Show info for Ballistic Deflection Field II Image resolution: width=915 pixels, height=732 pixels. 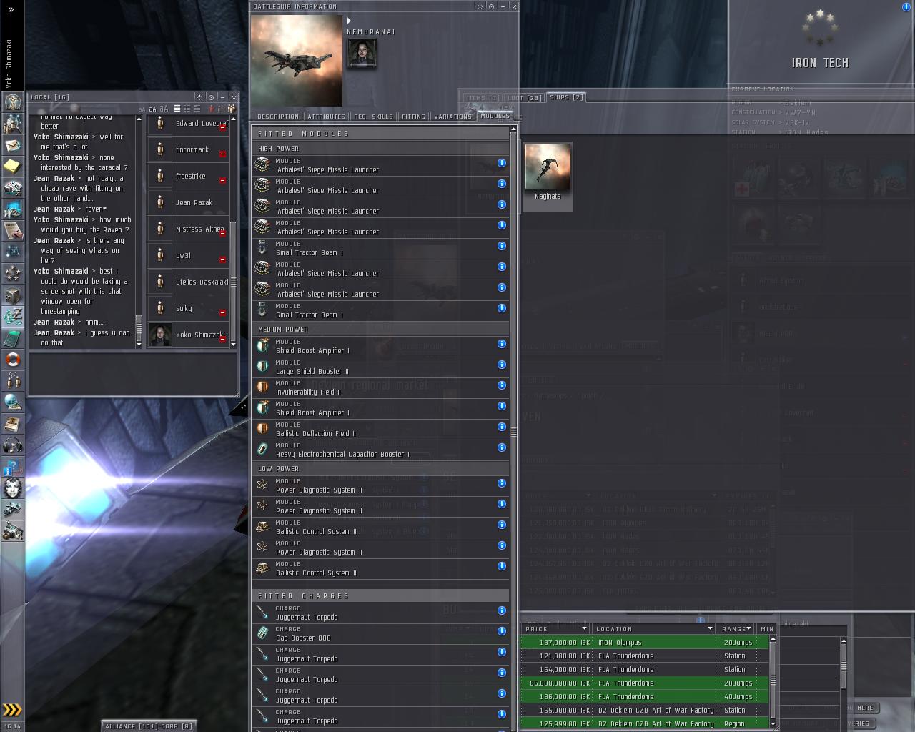502,427
